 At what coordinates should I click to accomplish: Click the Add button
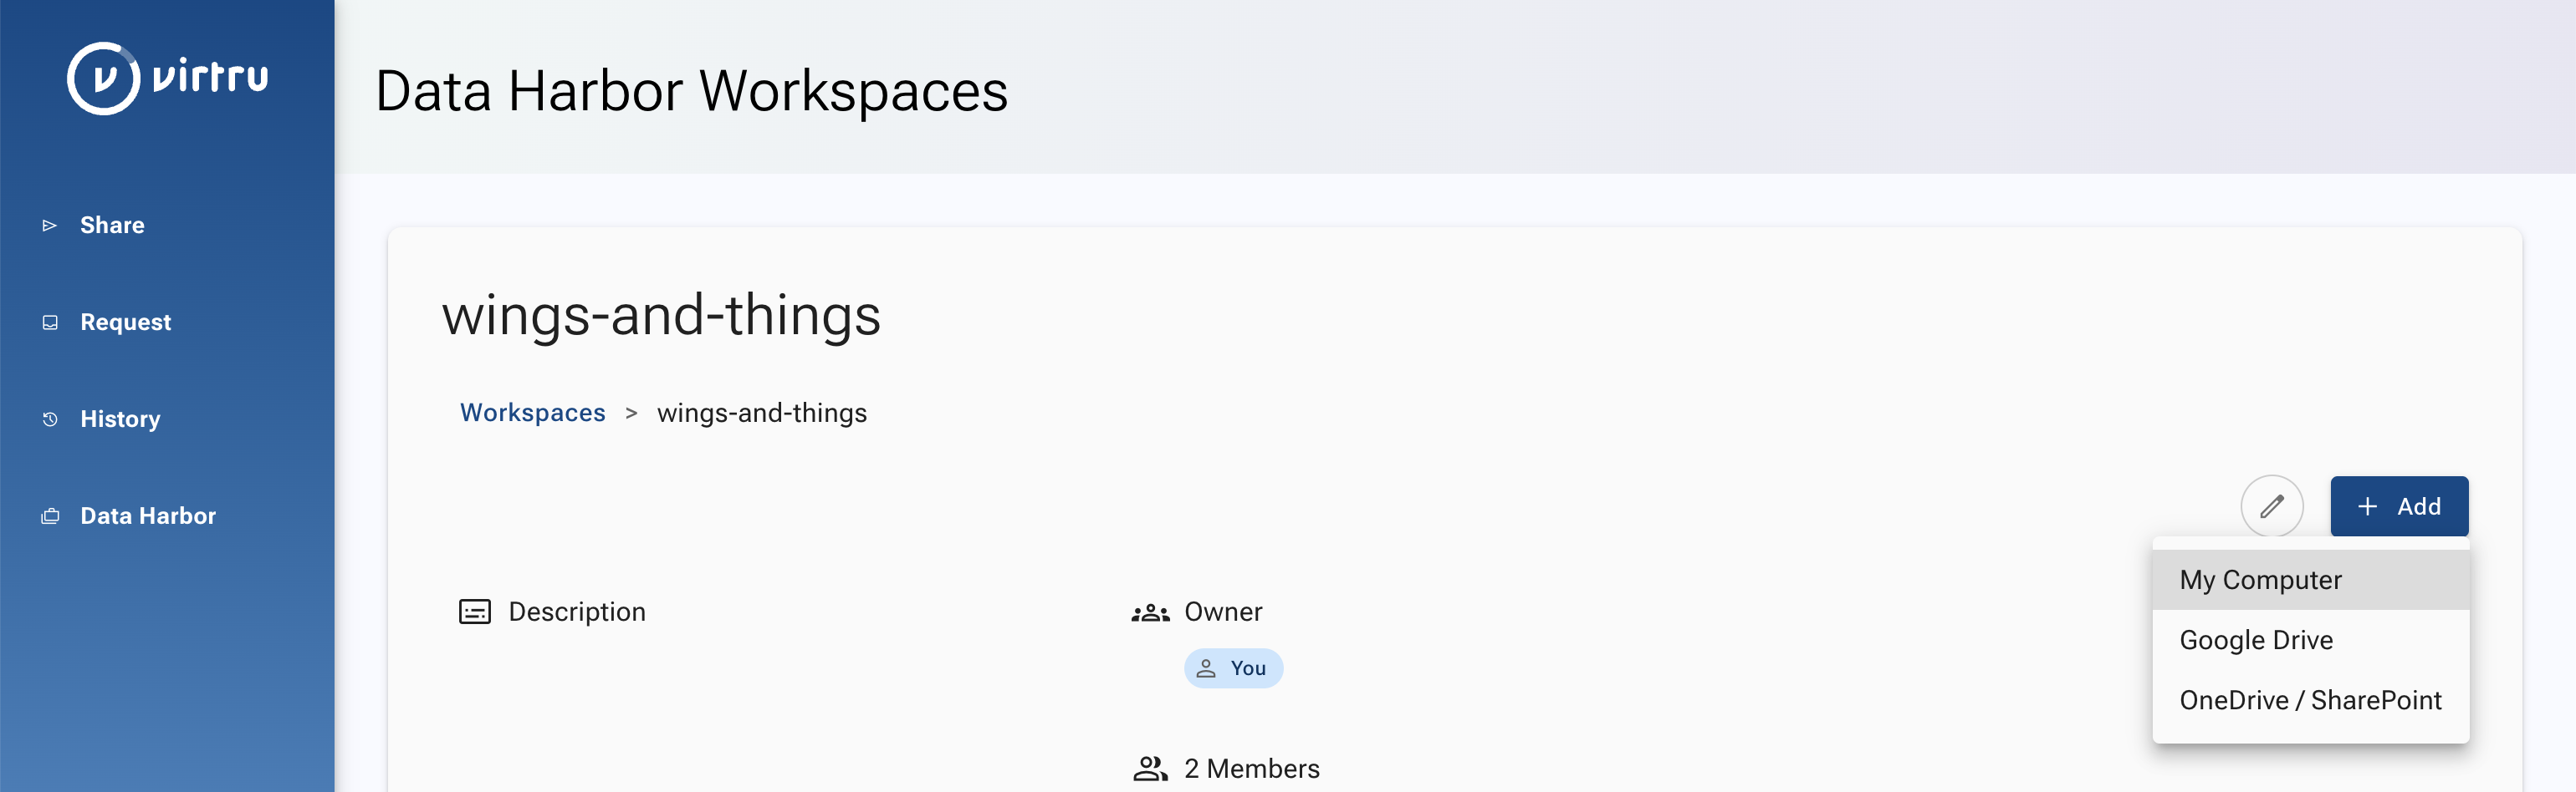click(x=2399, y=506)
